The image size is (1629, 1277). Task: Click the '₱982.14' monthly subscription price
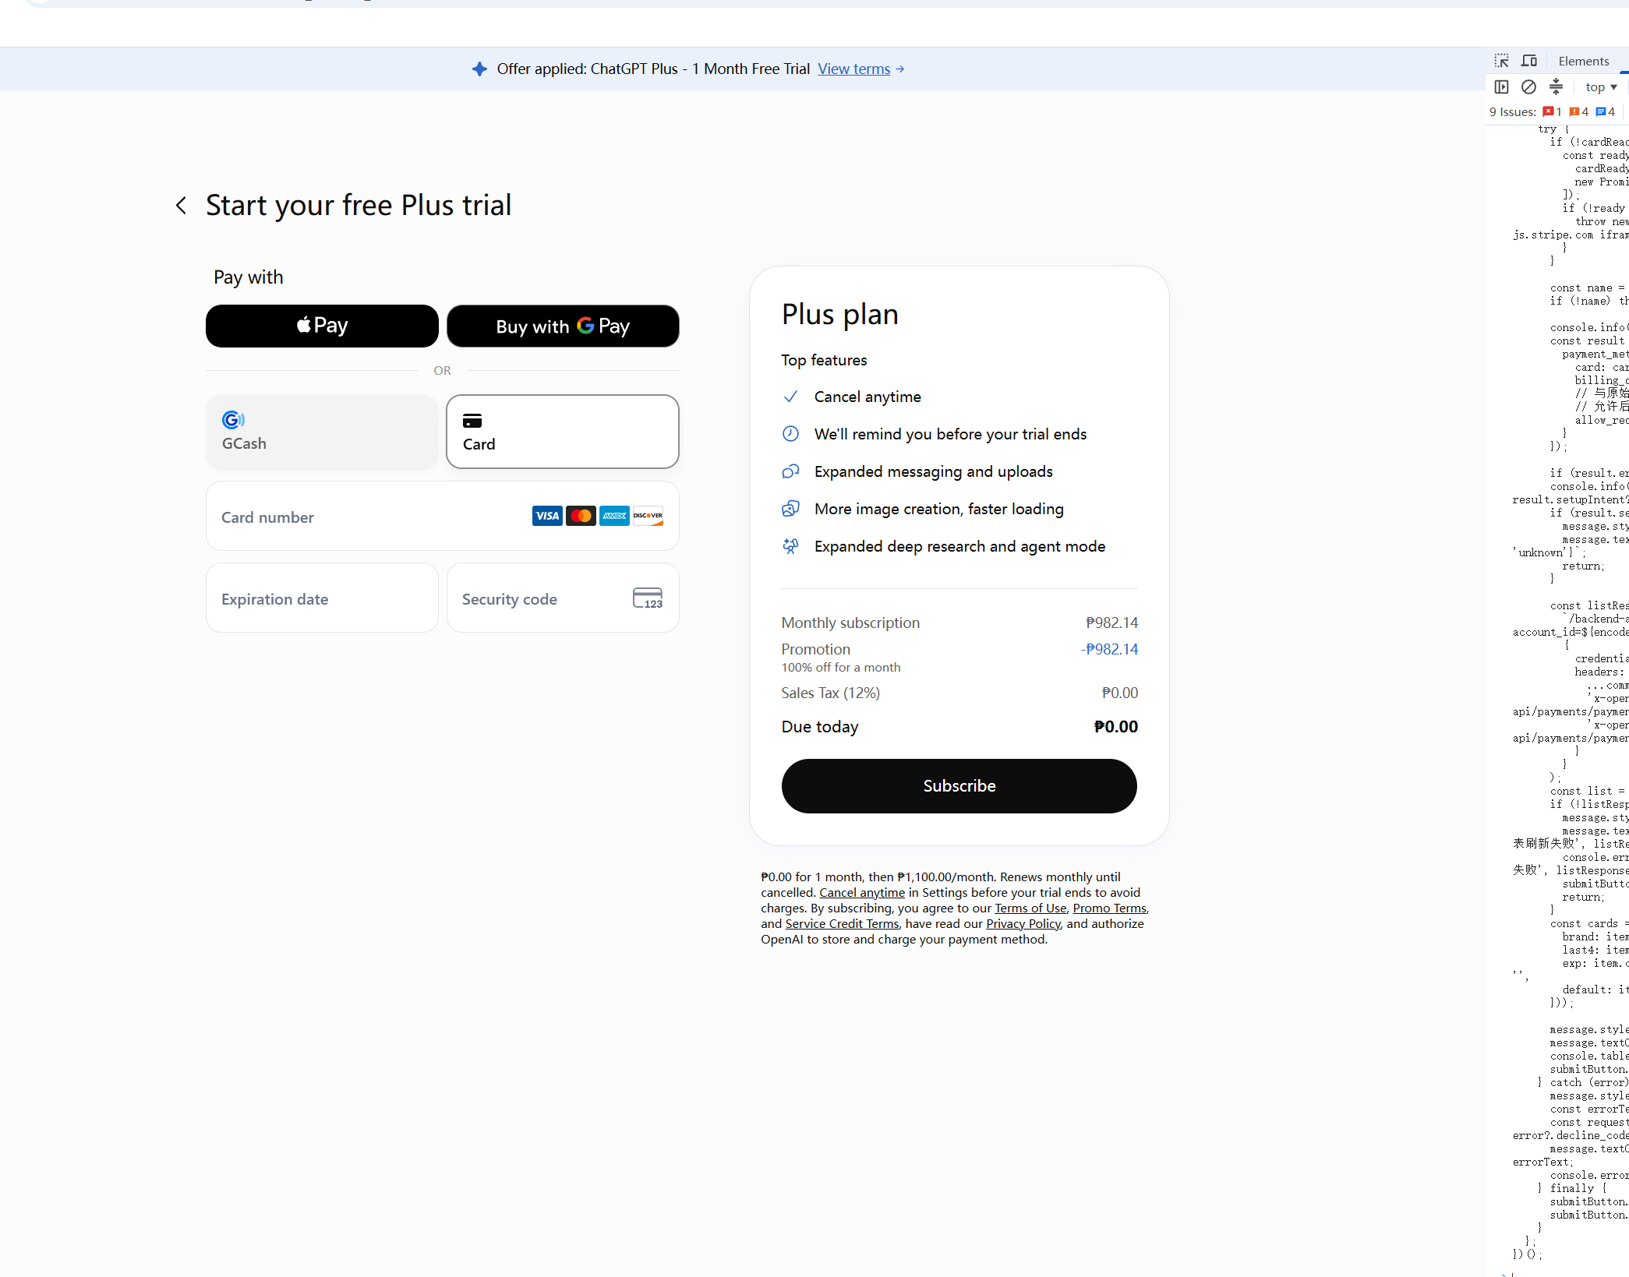click(1112, 623)
